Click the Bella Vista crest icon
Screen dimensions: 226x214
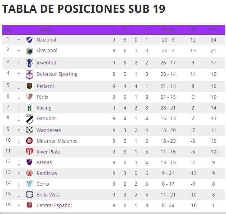[x=29, y=194]
